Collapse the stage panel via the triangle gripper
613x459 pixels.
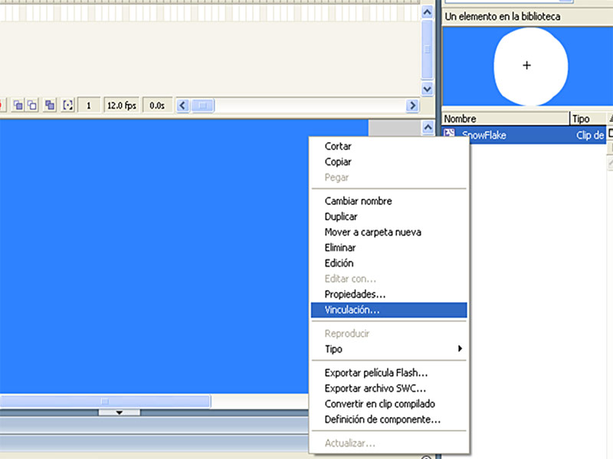(x=120, y=412)
